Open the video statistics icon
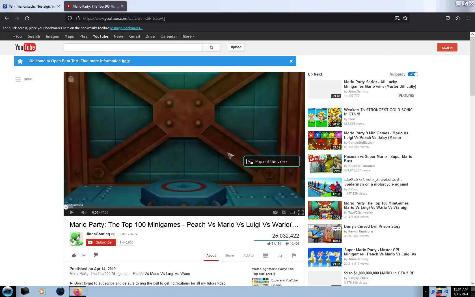This screenshot has height=297, width=475. point(280,255)
